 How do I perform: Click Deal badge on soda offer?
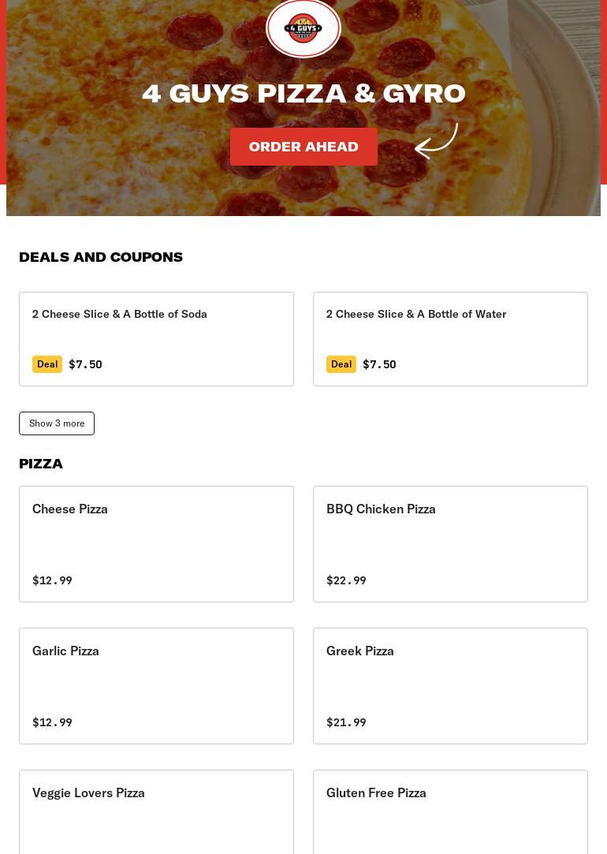click(x=47, y=364)
